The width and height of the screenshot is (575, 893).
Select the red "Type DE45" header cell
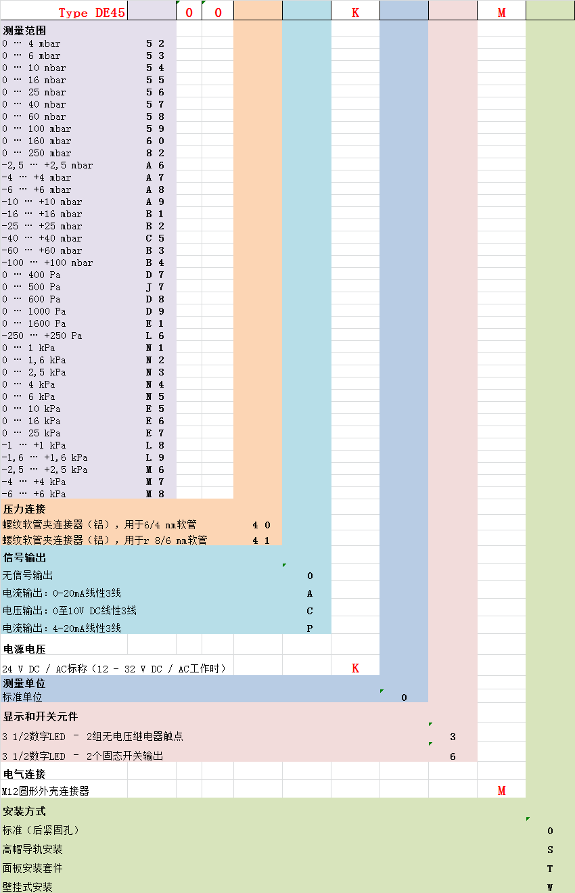[x=91, y=13]
